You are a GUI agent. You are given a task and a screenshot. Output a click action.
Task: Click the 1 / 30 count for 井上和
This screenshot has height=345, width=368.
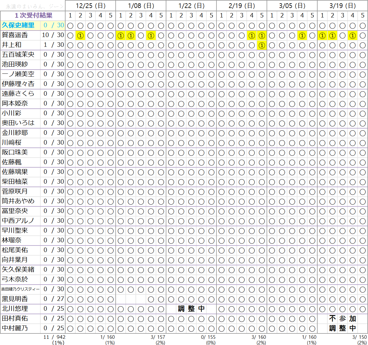click(54, 45)
